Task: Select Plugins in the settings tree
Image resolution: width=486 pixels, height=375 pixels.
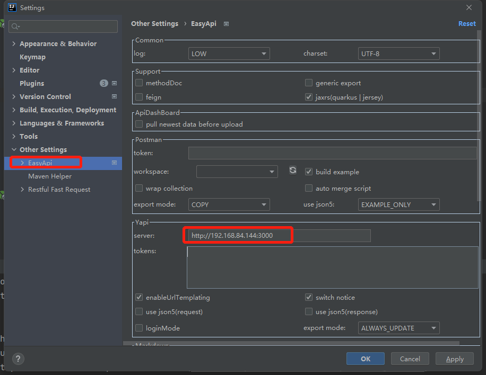Action: (x=32, y=84)
